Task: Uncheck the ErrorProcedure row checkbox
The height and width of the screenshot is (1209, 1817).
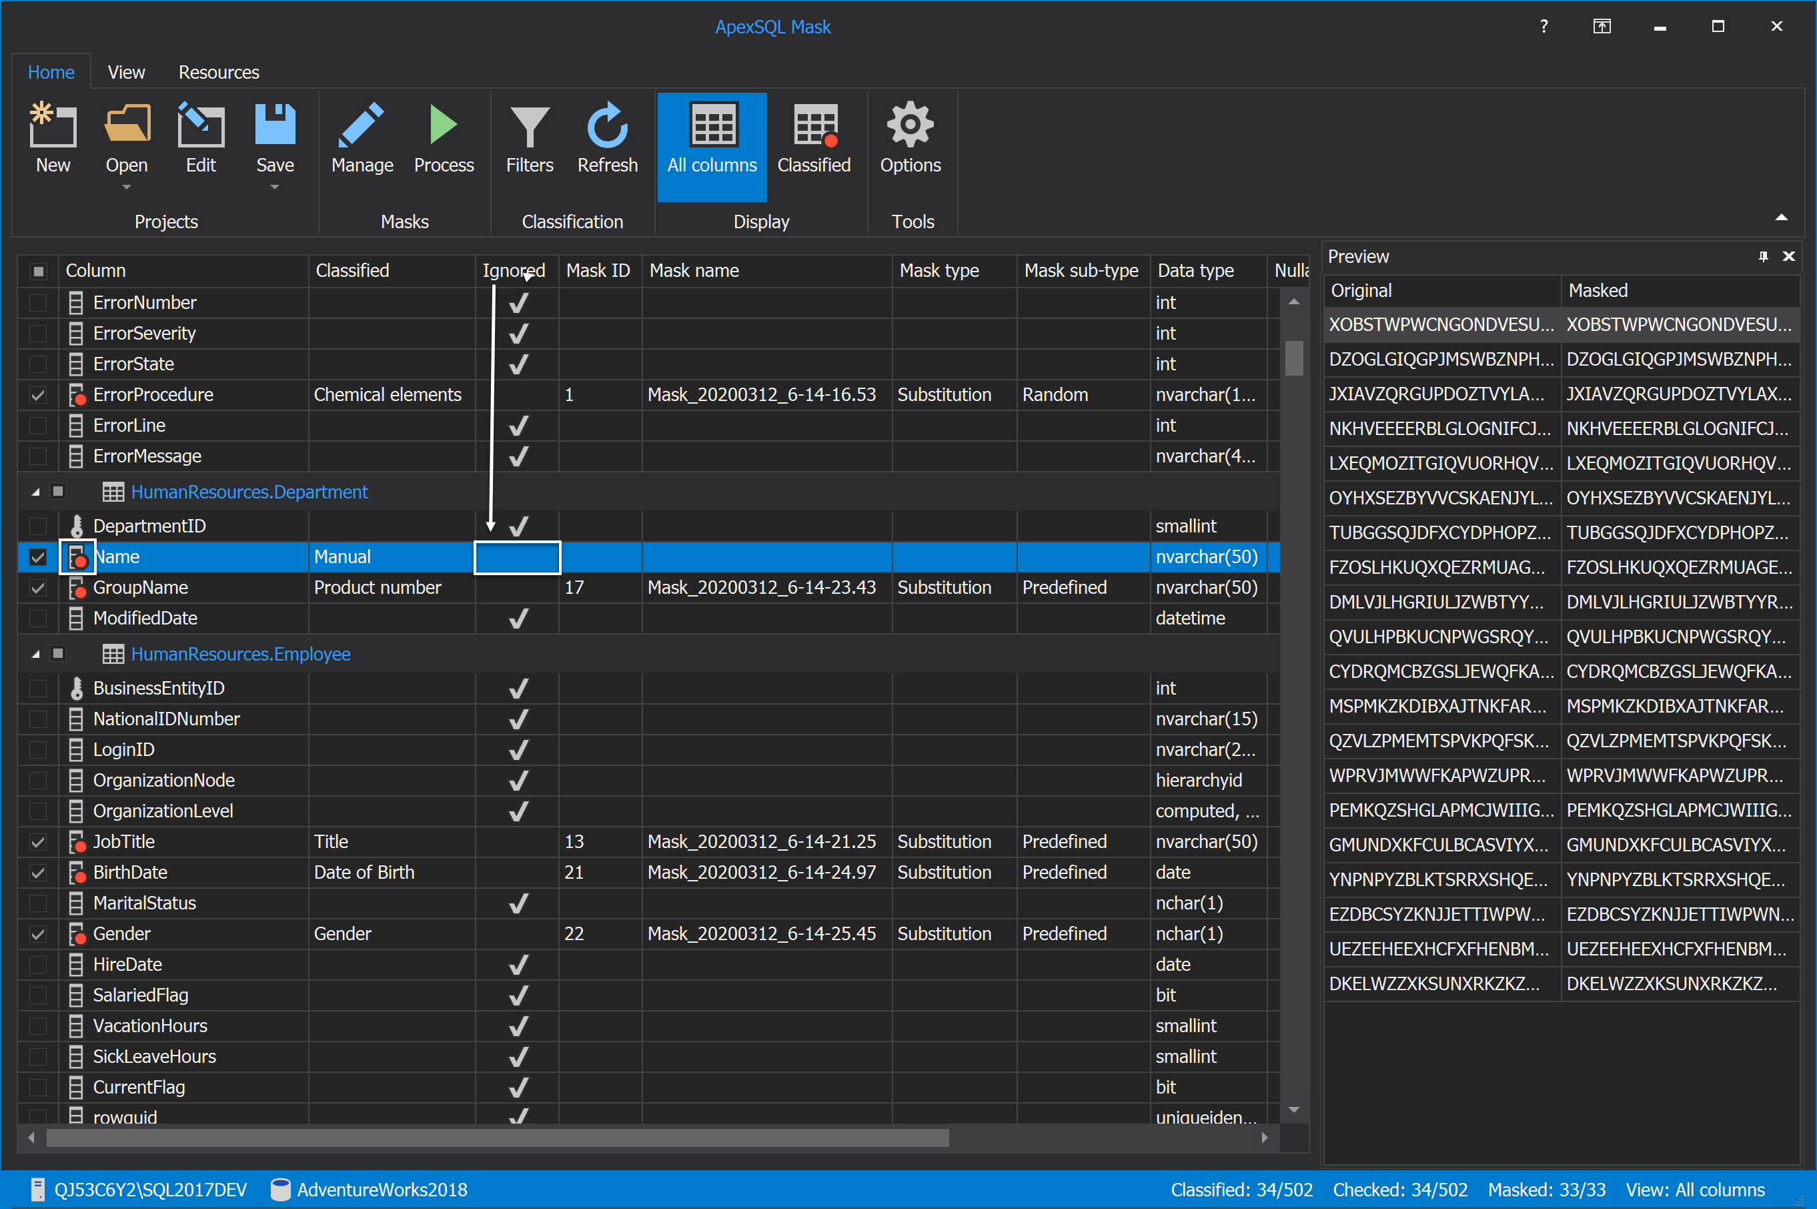Action: (38, 396)
